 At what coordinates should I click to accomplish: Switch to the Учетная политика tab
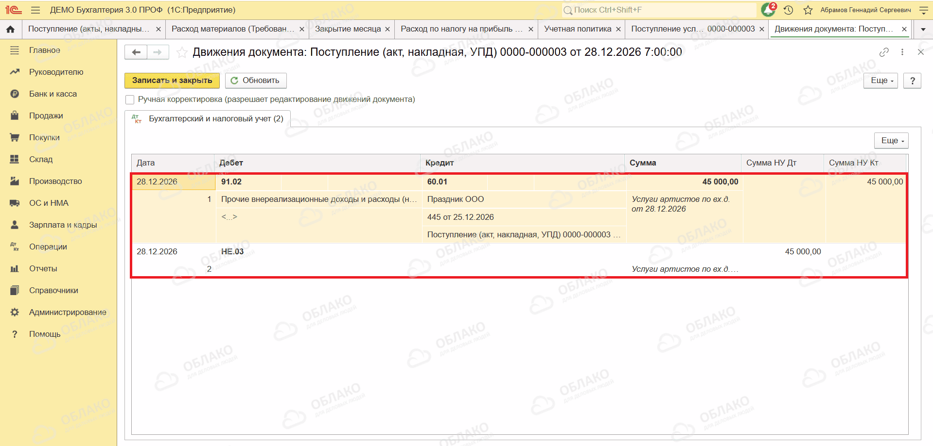point(578,29)
